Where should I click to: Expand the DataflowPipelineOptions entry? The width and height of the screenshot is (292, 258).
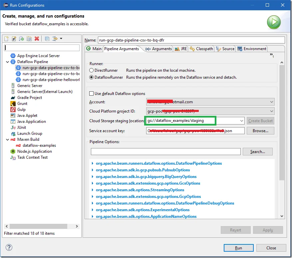pos(92,163)
